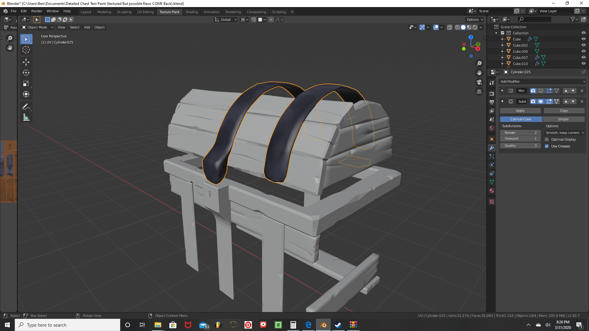Pick the 3D Cursor tool

[26, 50]
